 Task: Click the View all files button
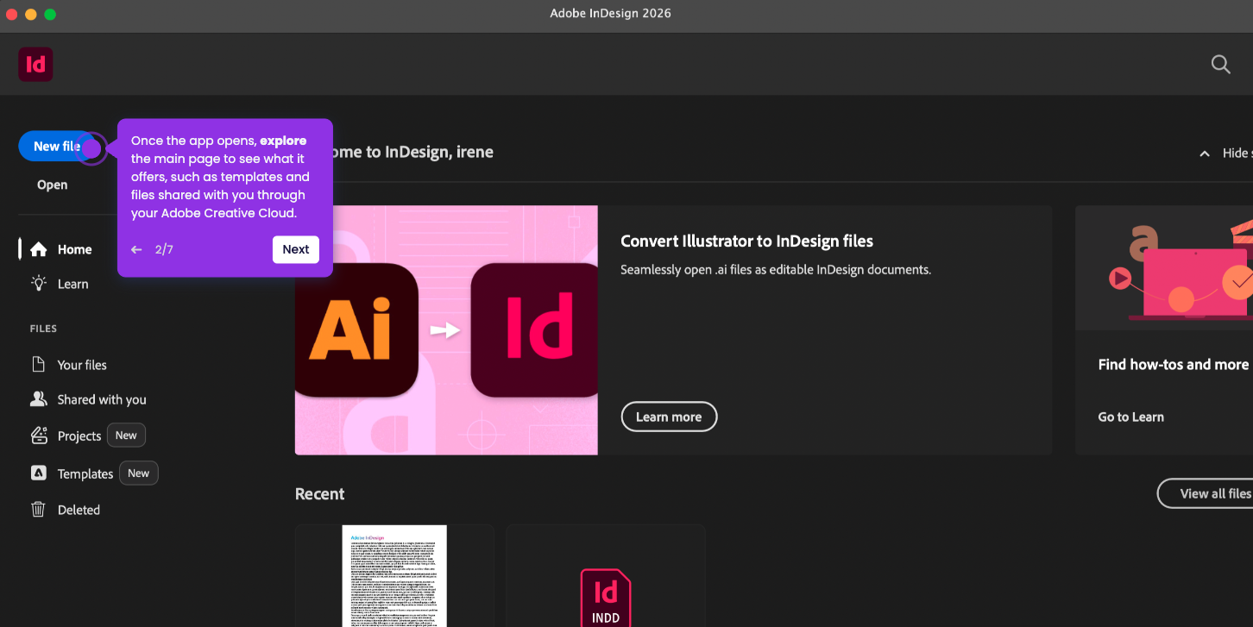1206,493
